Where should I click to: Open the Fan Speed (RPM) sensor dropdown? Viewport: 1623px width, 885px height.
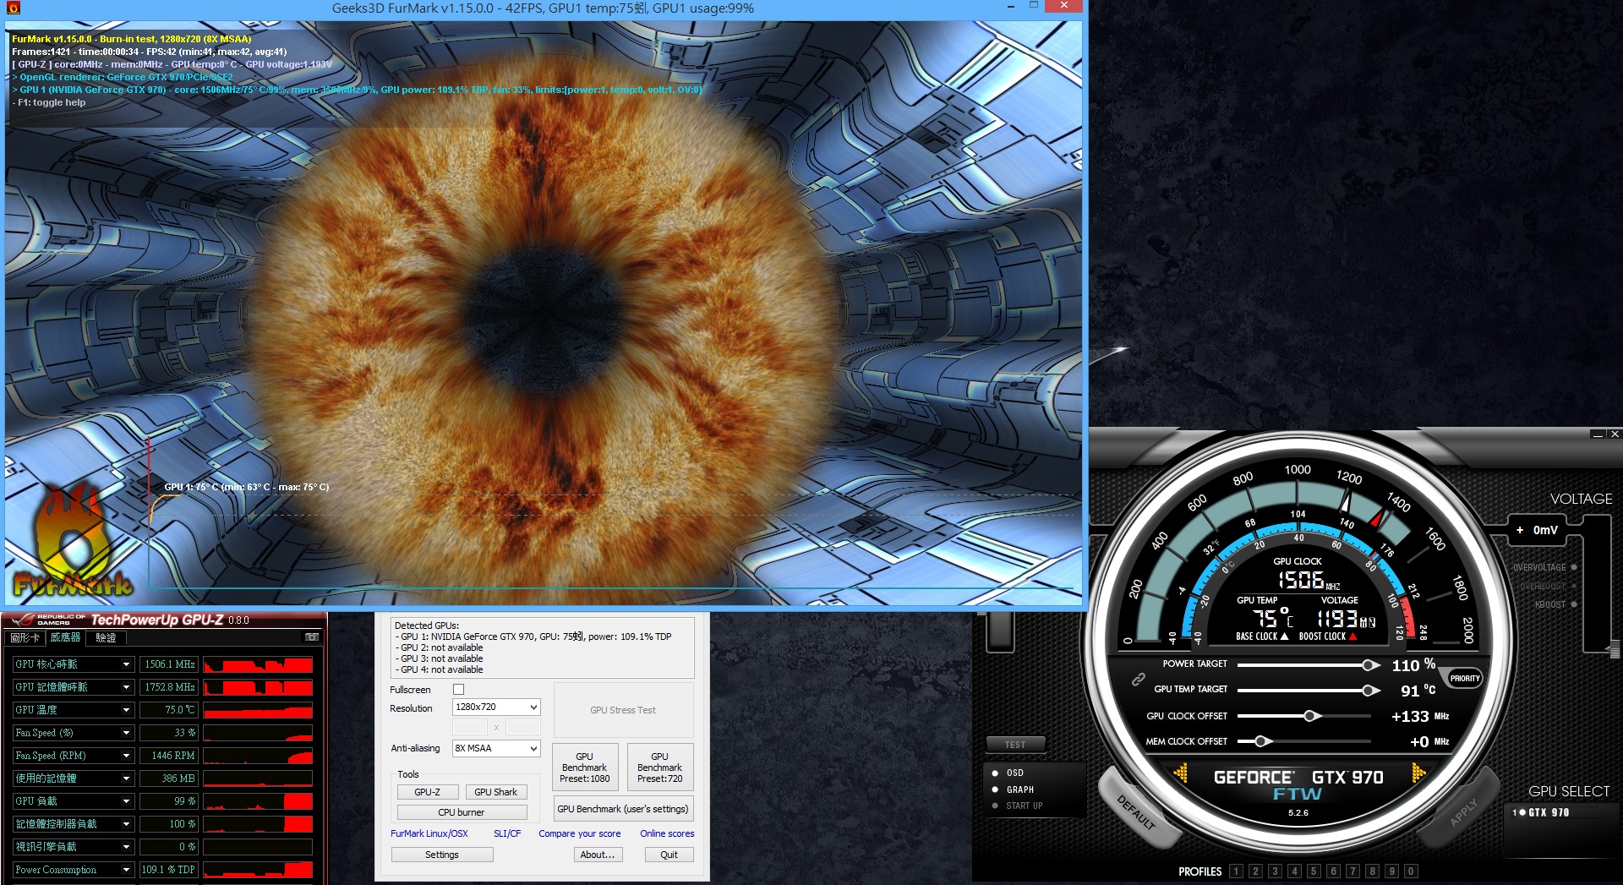pyautogui.click(x=126, y=756)
